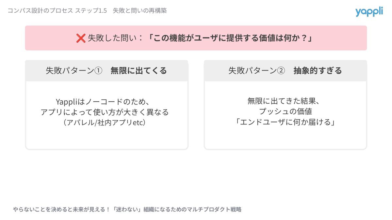The image size is (392, 220).
Task: Click the bold '抽象的すぎる' heading
Action: tap(318, 71)
